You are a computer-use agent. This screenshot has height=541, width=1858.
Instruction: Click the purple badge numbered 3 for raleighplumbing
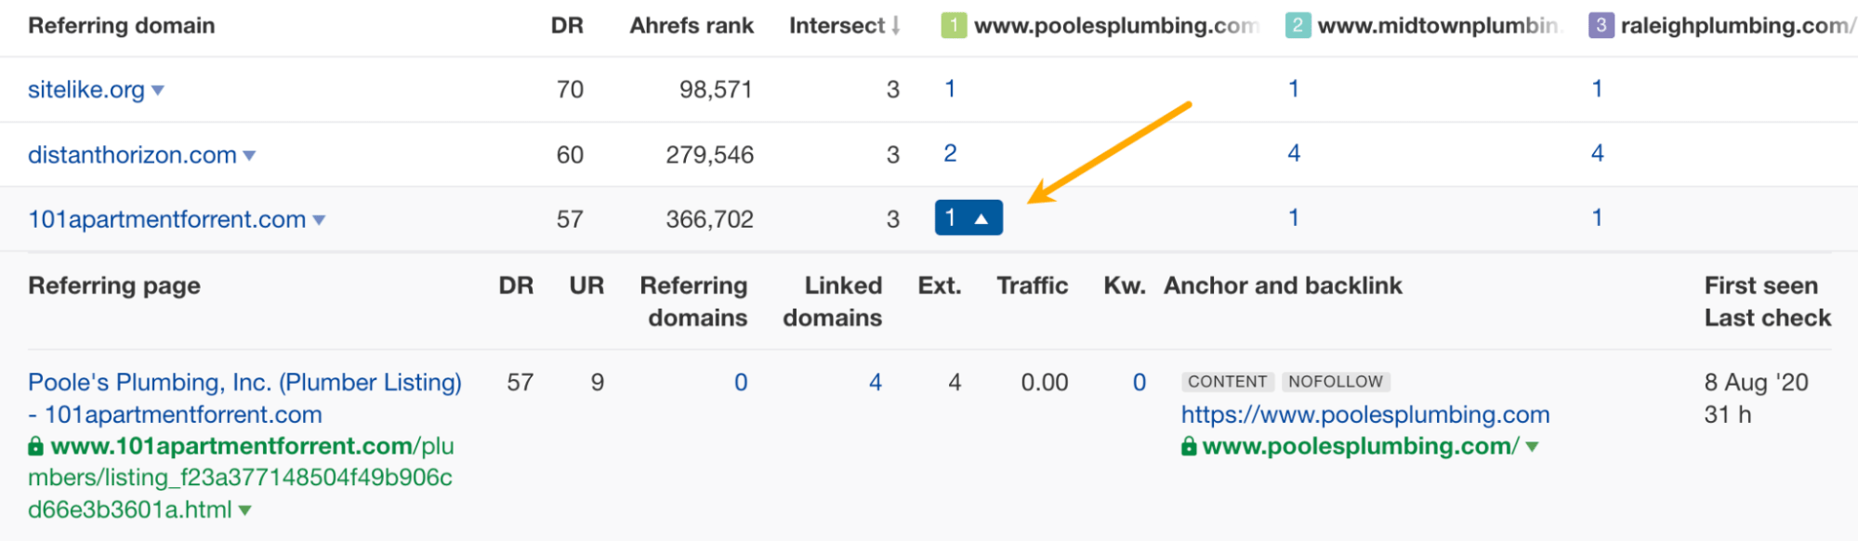pos(1600,25)
